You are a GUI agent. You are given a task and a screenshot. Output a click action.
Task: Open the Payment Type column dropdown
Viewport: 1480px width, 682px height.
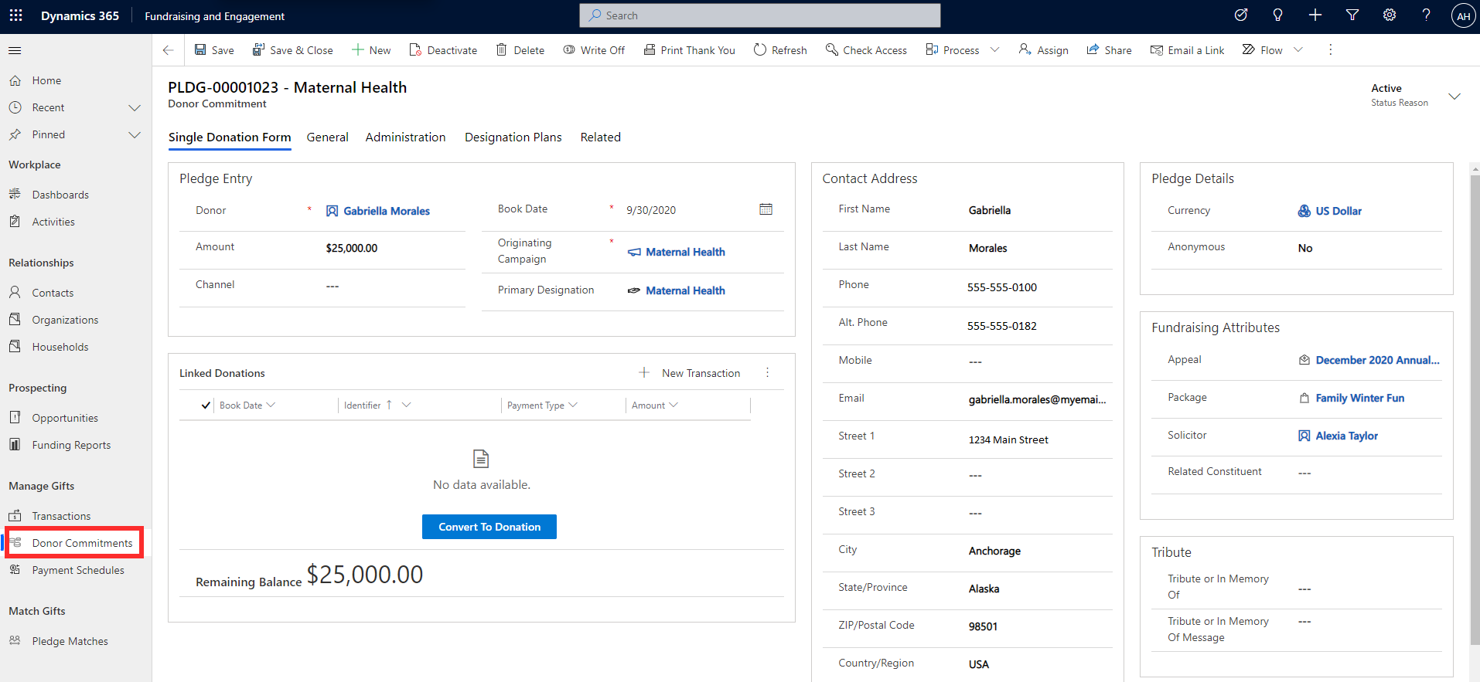click(573, 405)
